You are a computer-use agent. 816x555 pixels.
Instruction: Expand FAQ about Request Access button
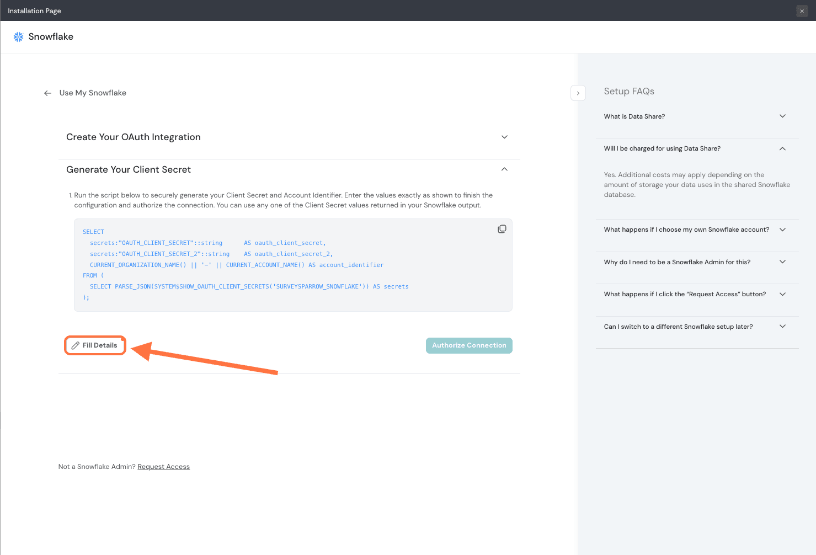782,294
